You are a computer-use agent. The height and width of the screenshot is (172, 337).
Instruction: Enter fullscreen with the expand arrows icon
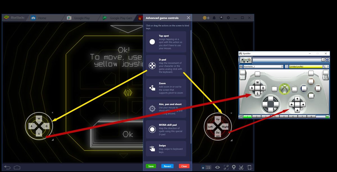[226, 167]
